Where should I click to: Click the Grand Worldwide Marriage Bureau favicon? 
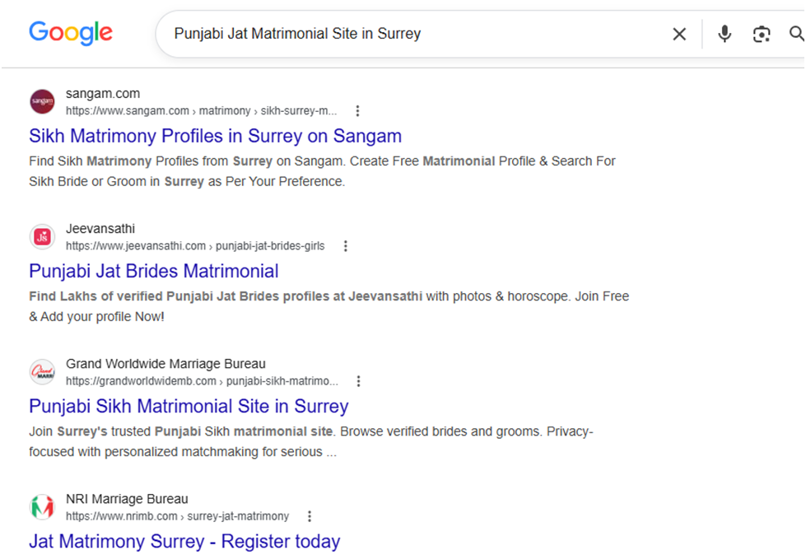(42, 372)
